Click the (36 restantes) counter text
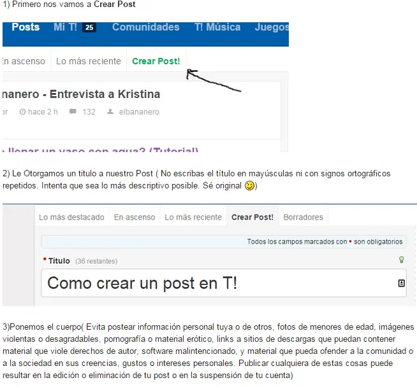 [x=96, y=261]
